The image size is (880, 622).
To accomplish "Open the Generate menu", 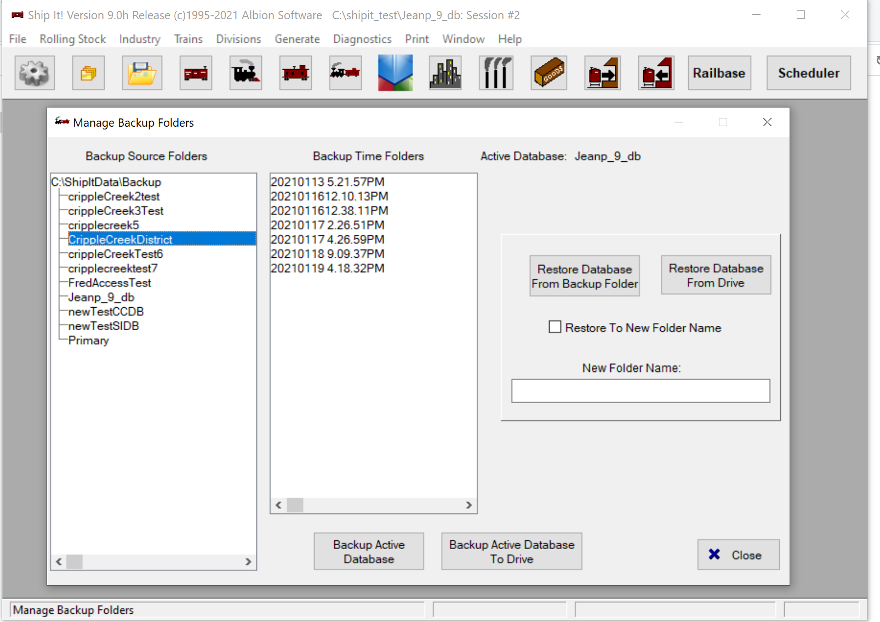I will click(297, 39).
